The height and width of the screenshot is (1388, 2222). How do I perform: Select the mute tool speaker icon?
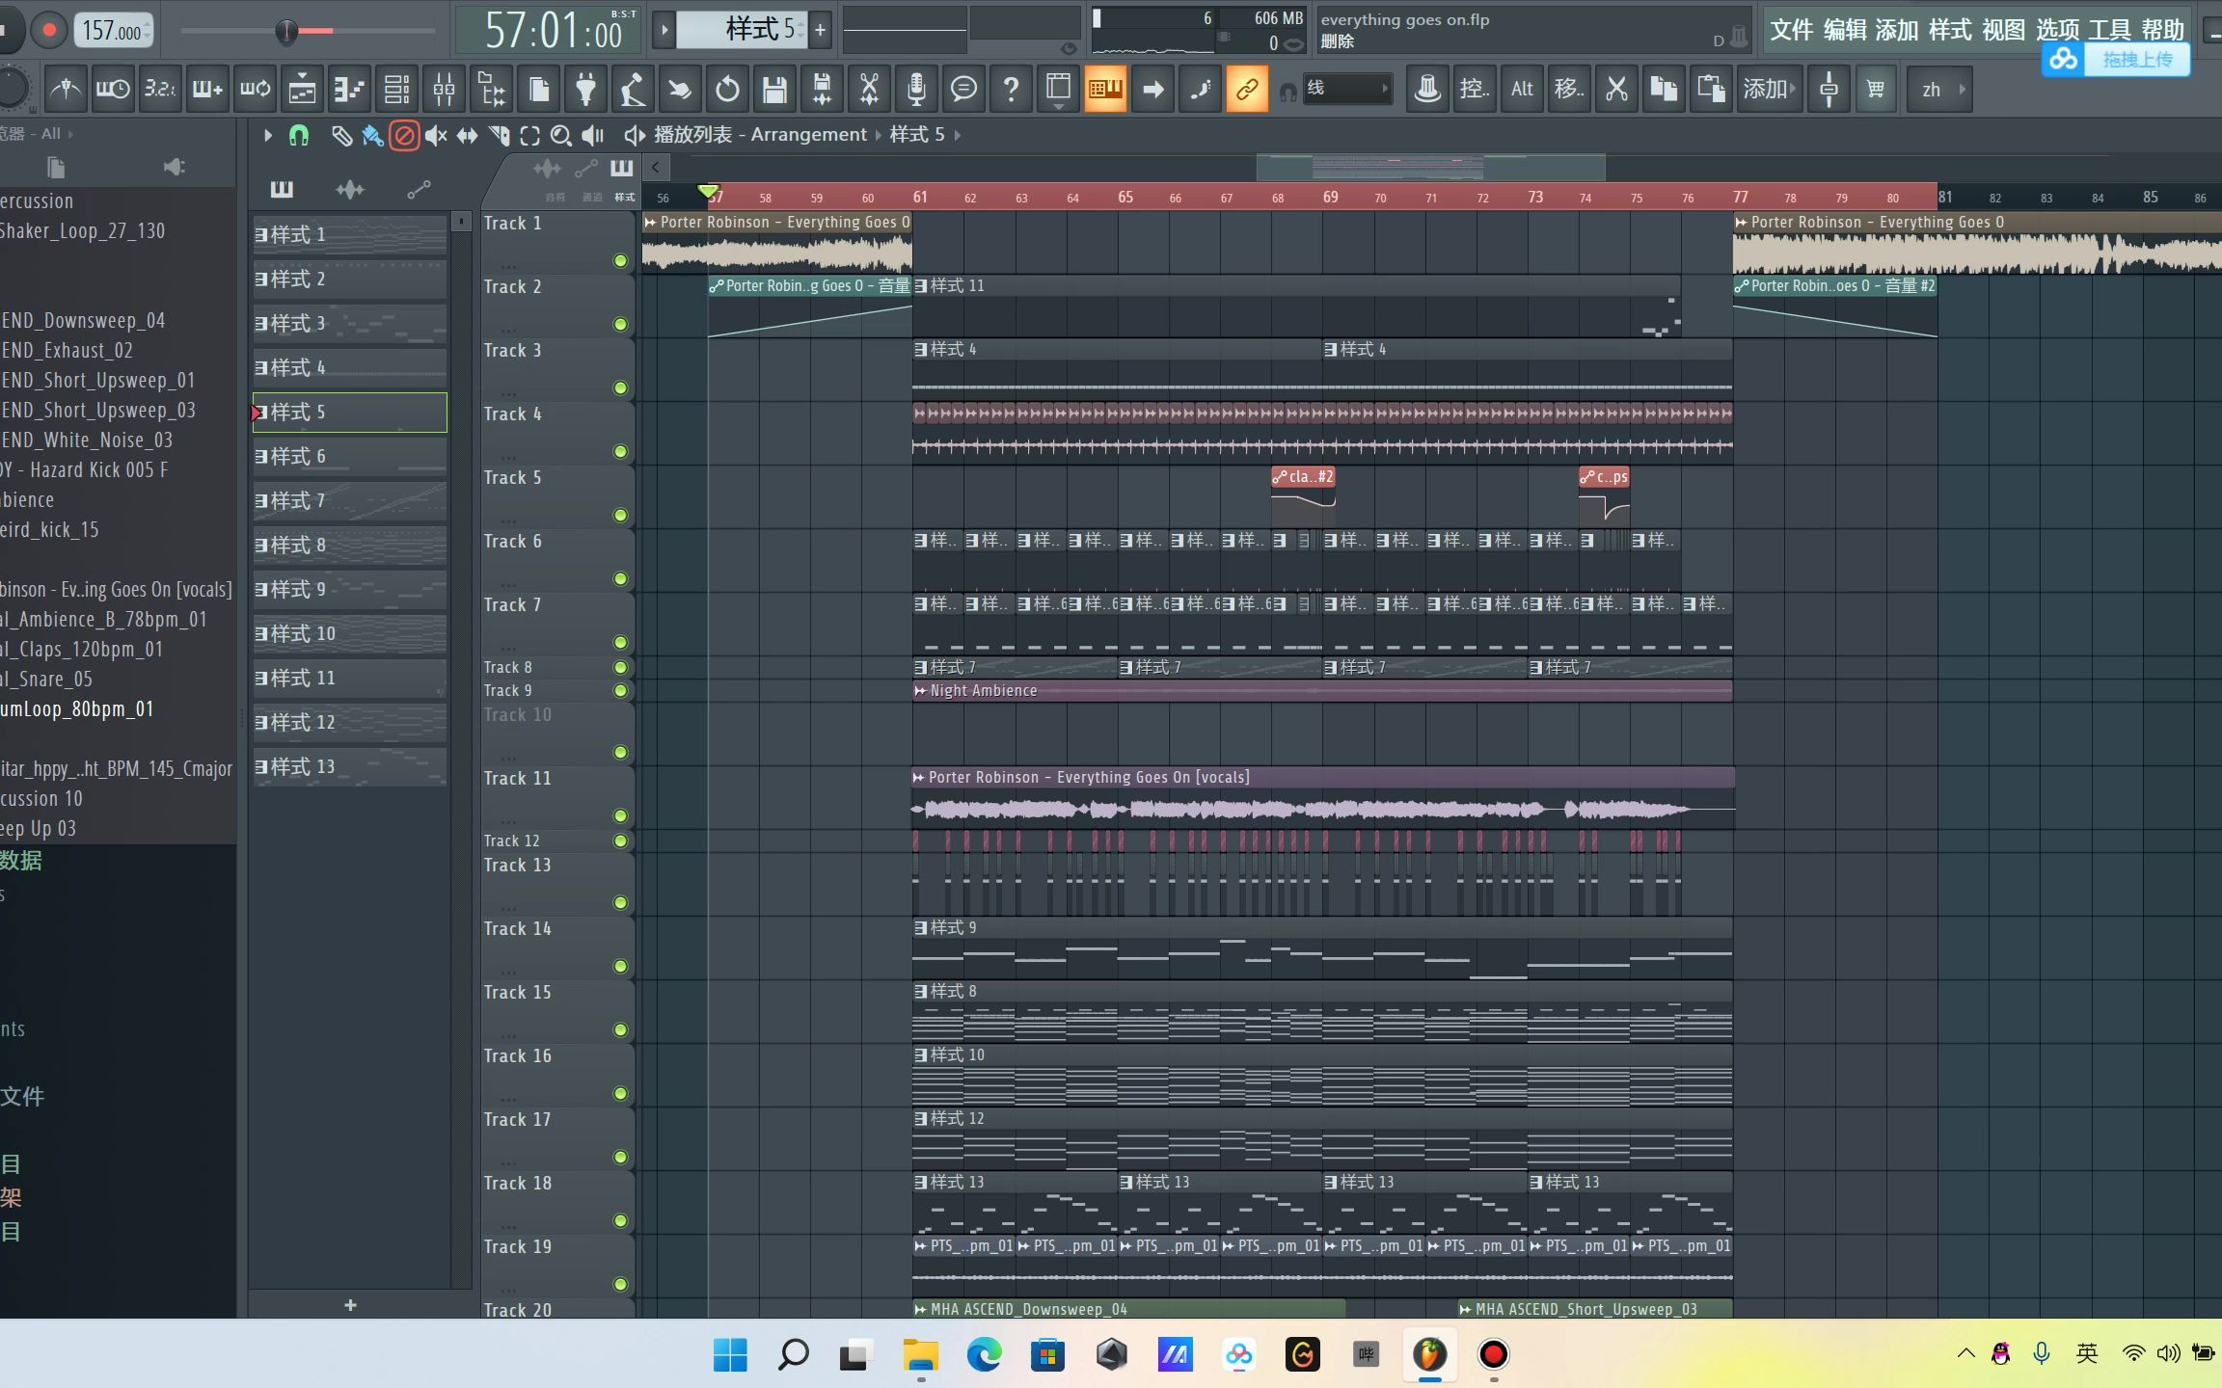pyautogui.click(x=436, y=136)
